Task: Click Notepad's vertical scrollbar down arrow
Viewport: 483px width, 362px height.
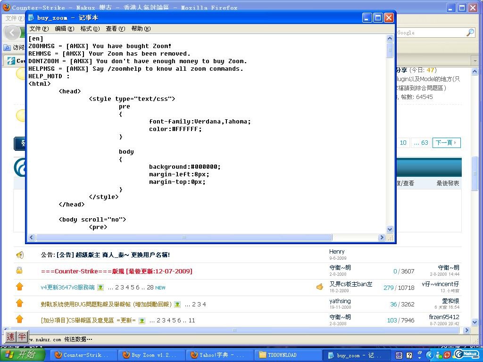Action: point(390,230)
